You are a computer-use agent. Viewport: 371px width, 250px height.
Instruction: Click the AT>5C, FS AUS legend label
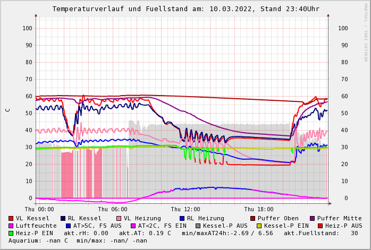97,226
